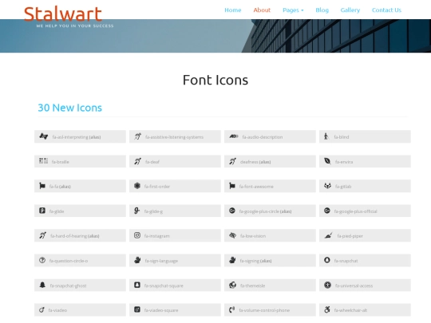
Task: Click the fa-wheelchair-alt icon
Action: pyautogui.click(x=326, y=309)
